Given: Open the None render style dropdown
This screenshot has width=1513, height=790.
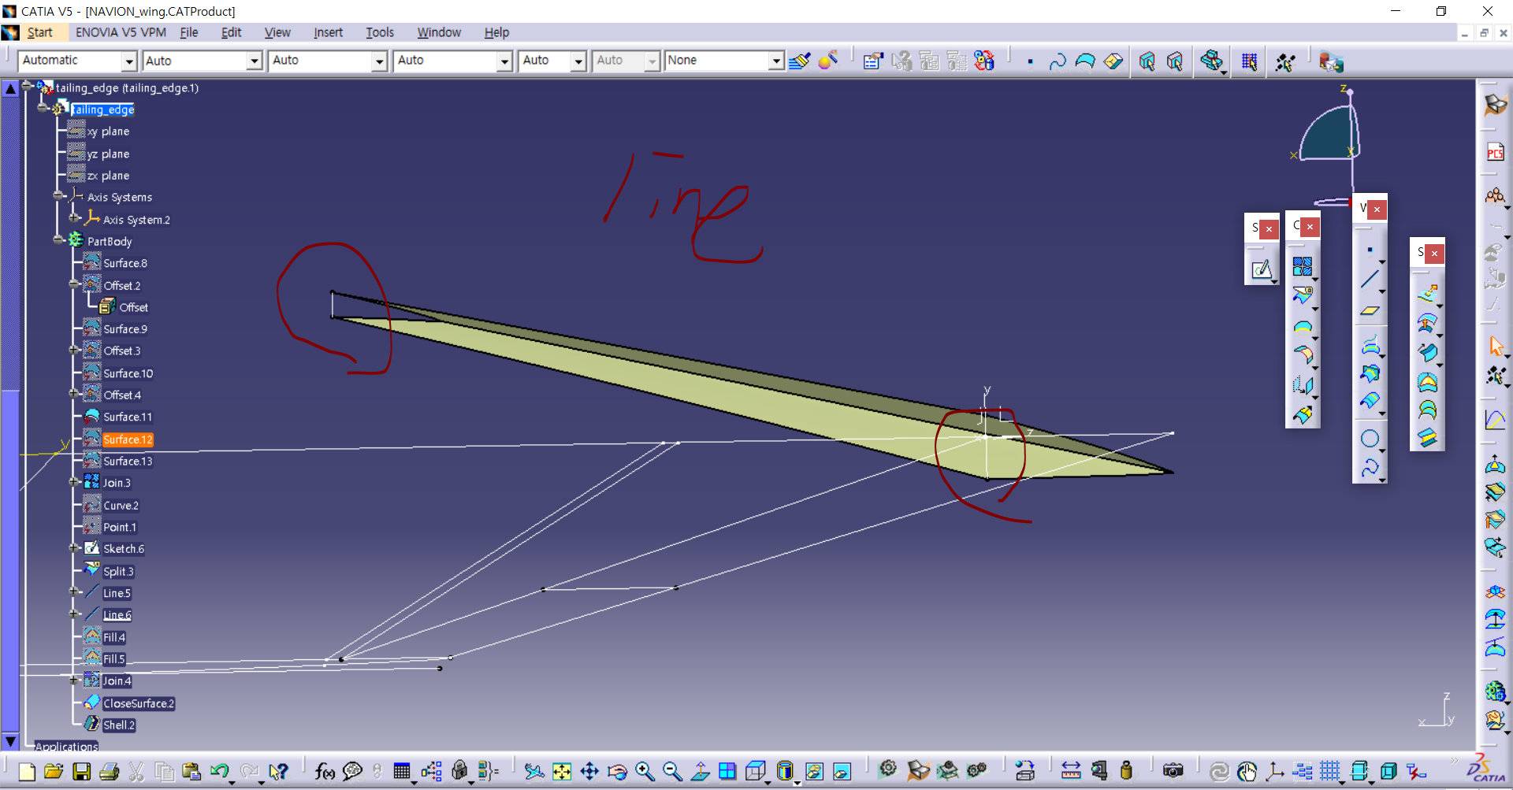Looking at the screenshot, I should pos(776,61).
